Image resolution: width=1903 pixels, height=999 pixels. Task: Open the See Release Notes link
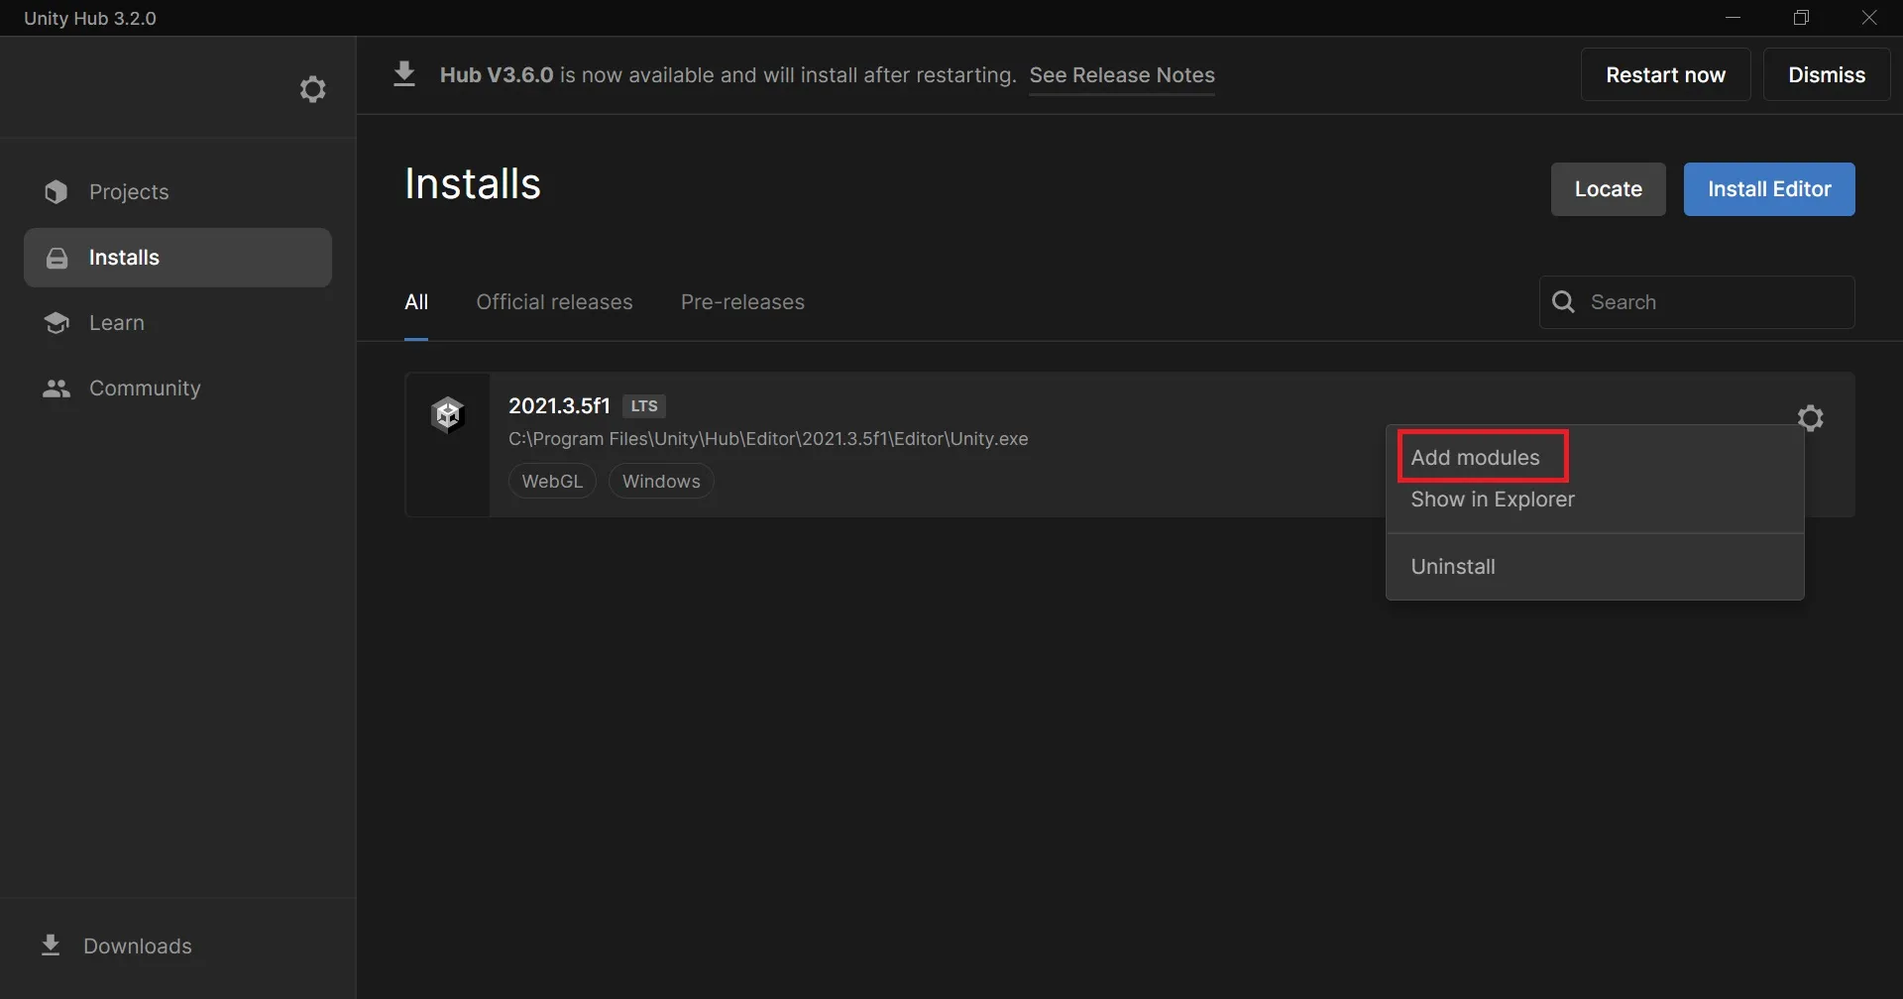[1122, 75]
